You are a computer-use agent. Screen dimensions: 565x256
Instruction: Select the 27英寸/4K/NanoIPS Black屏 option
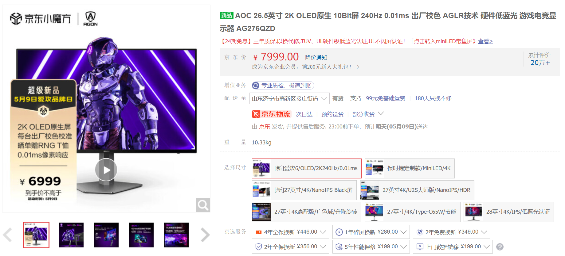tap(304, 190)
